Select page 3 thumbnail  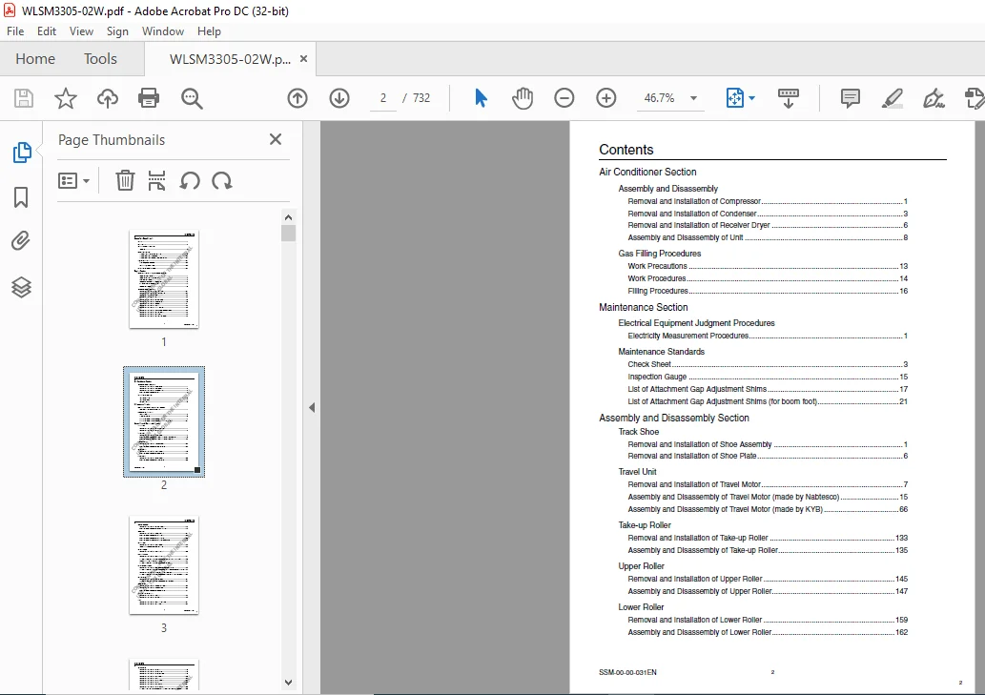click(x=164, y=565)
